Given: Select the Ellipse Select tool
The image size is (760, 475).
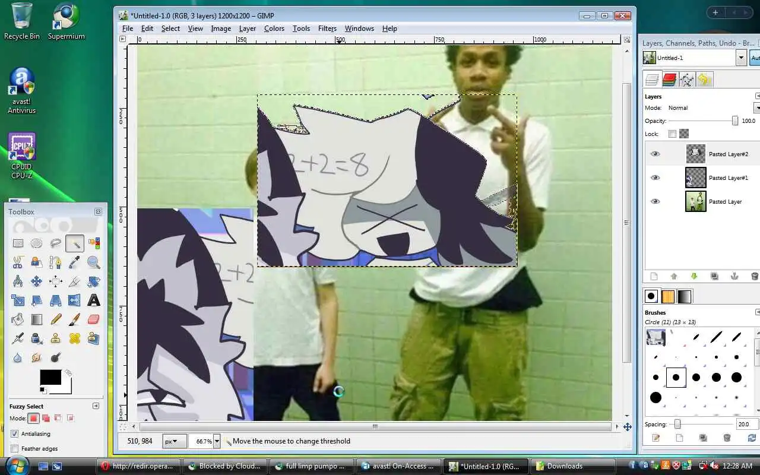Looking at the screenshot, I should (x=37, y=243).
